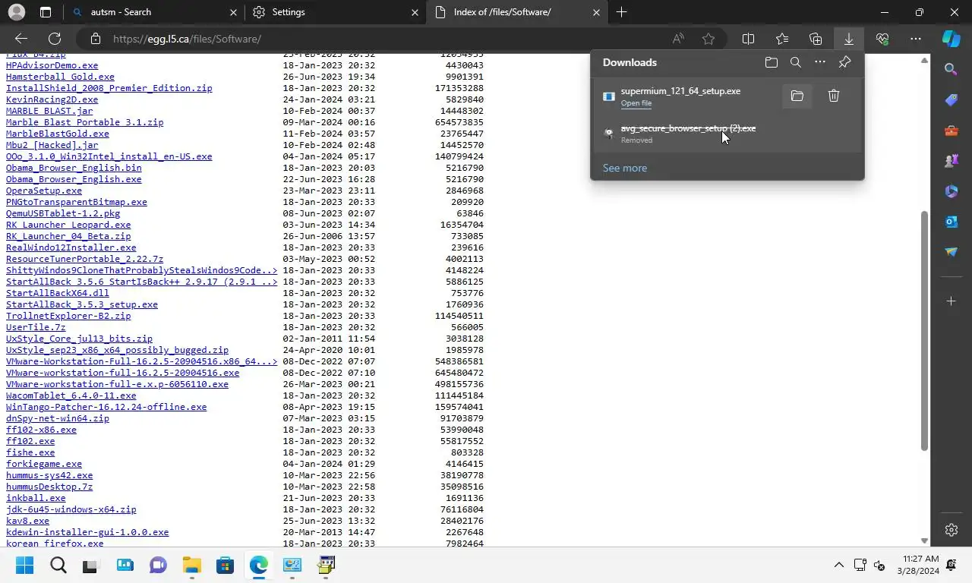Open File Explorer from taskbar
The height and width of the screenshot is (583, 972).
191,565
